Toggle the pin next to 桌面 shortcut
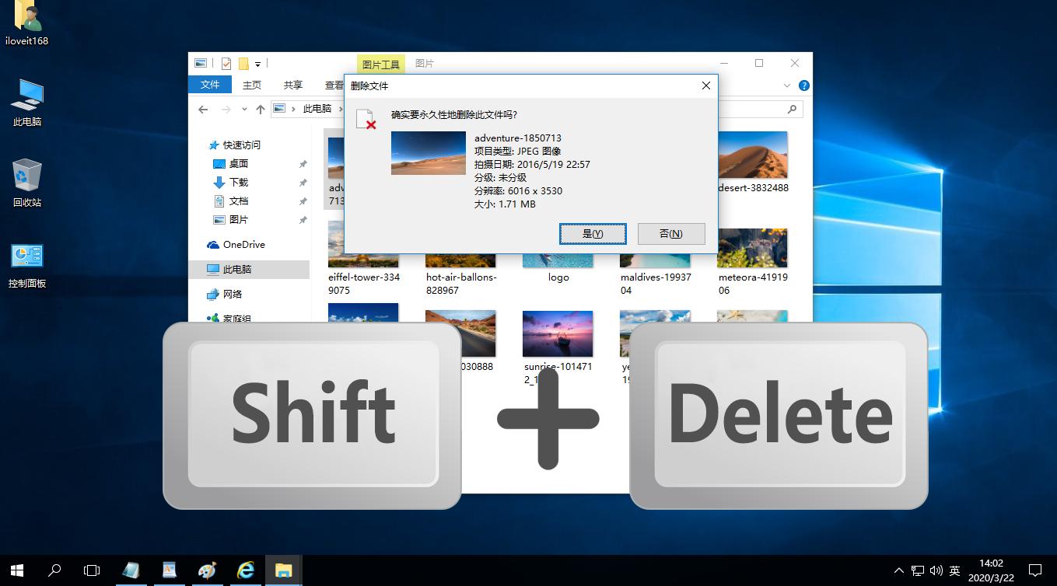This screenshot has height=586, width=1057. (303, 163)
